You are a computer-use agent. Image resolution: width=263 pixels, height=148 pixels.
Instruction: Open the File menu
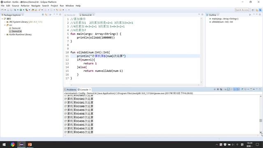pyautogui.click(x=2, y=6)
